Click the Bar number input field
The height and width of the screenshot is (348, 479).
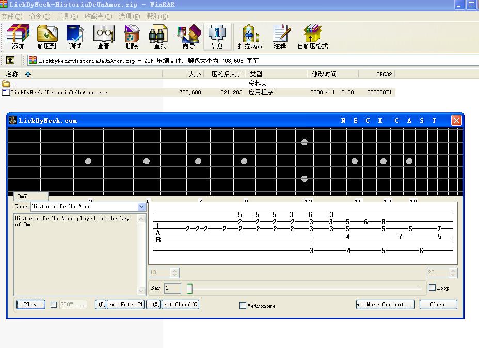click(x=172, y=288)
